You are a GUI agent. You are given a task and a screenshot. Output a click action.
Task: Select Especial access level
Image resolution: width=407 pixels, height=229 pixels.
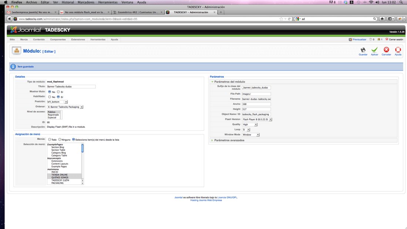(52, 118)
